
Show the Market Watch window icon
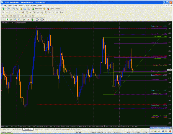tap(13, 9)
